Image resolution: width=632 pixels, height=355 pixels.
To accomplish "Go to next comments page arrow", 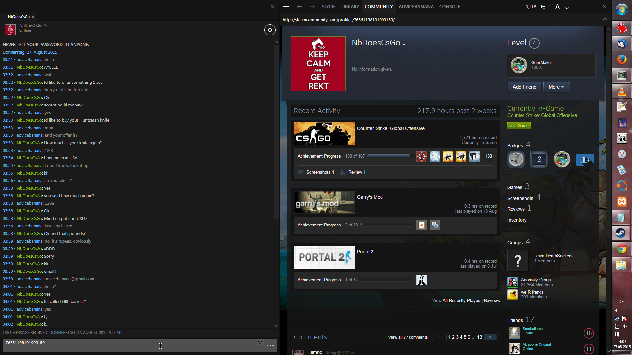I will pos(490,337).
